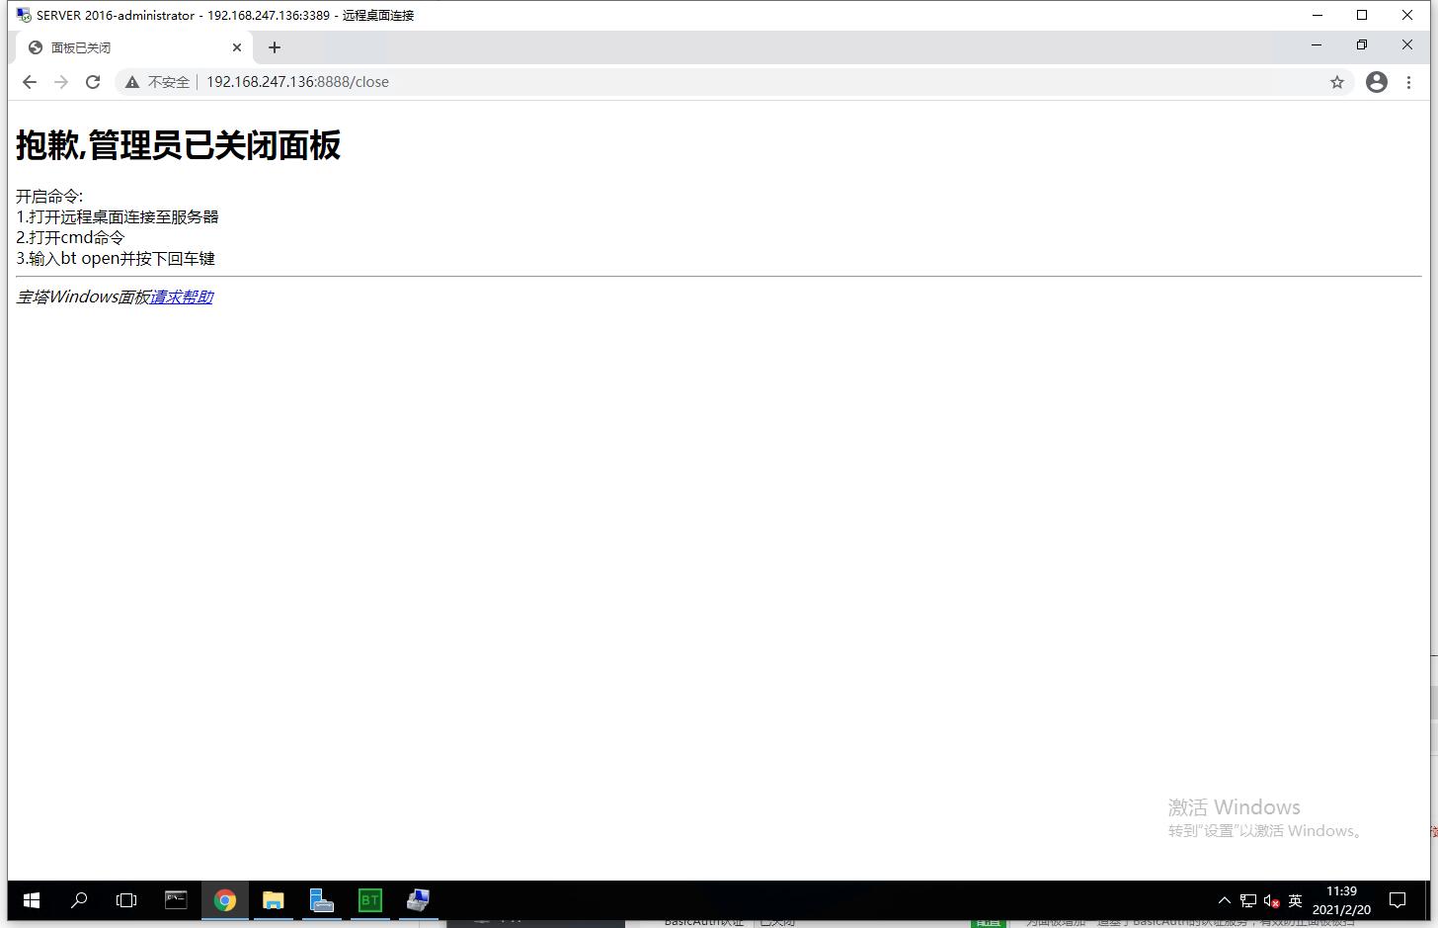
Task: Minimize the remote desktop window
Action: [x=1317, y=15]
